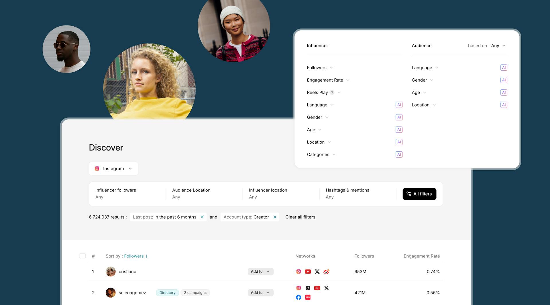Select the Audience filters heading
This screenshot has width=550, height=305.
click(x=421, y=45)
